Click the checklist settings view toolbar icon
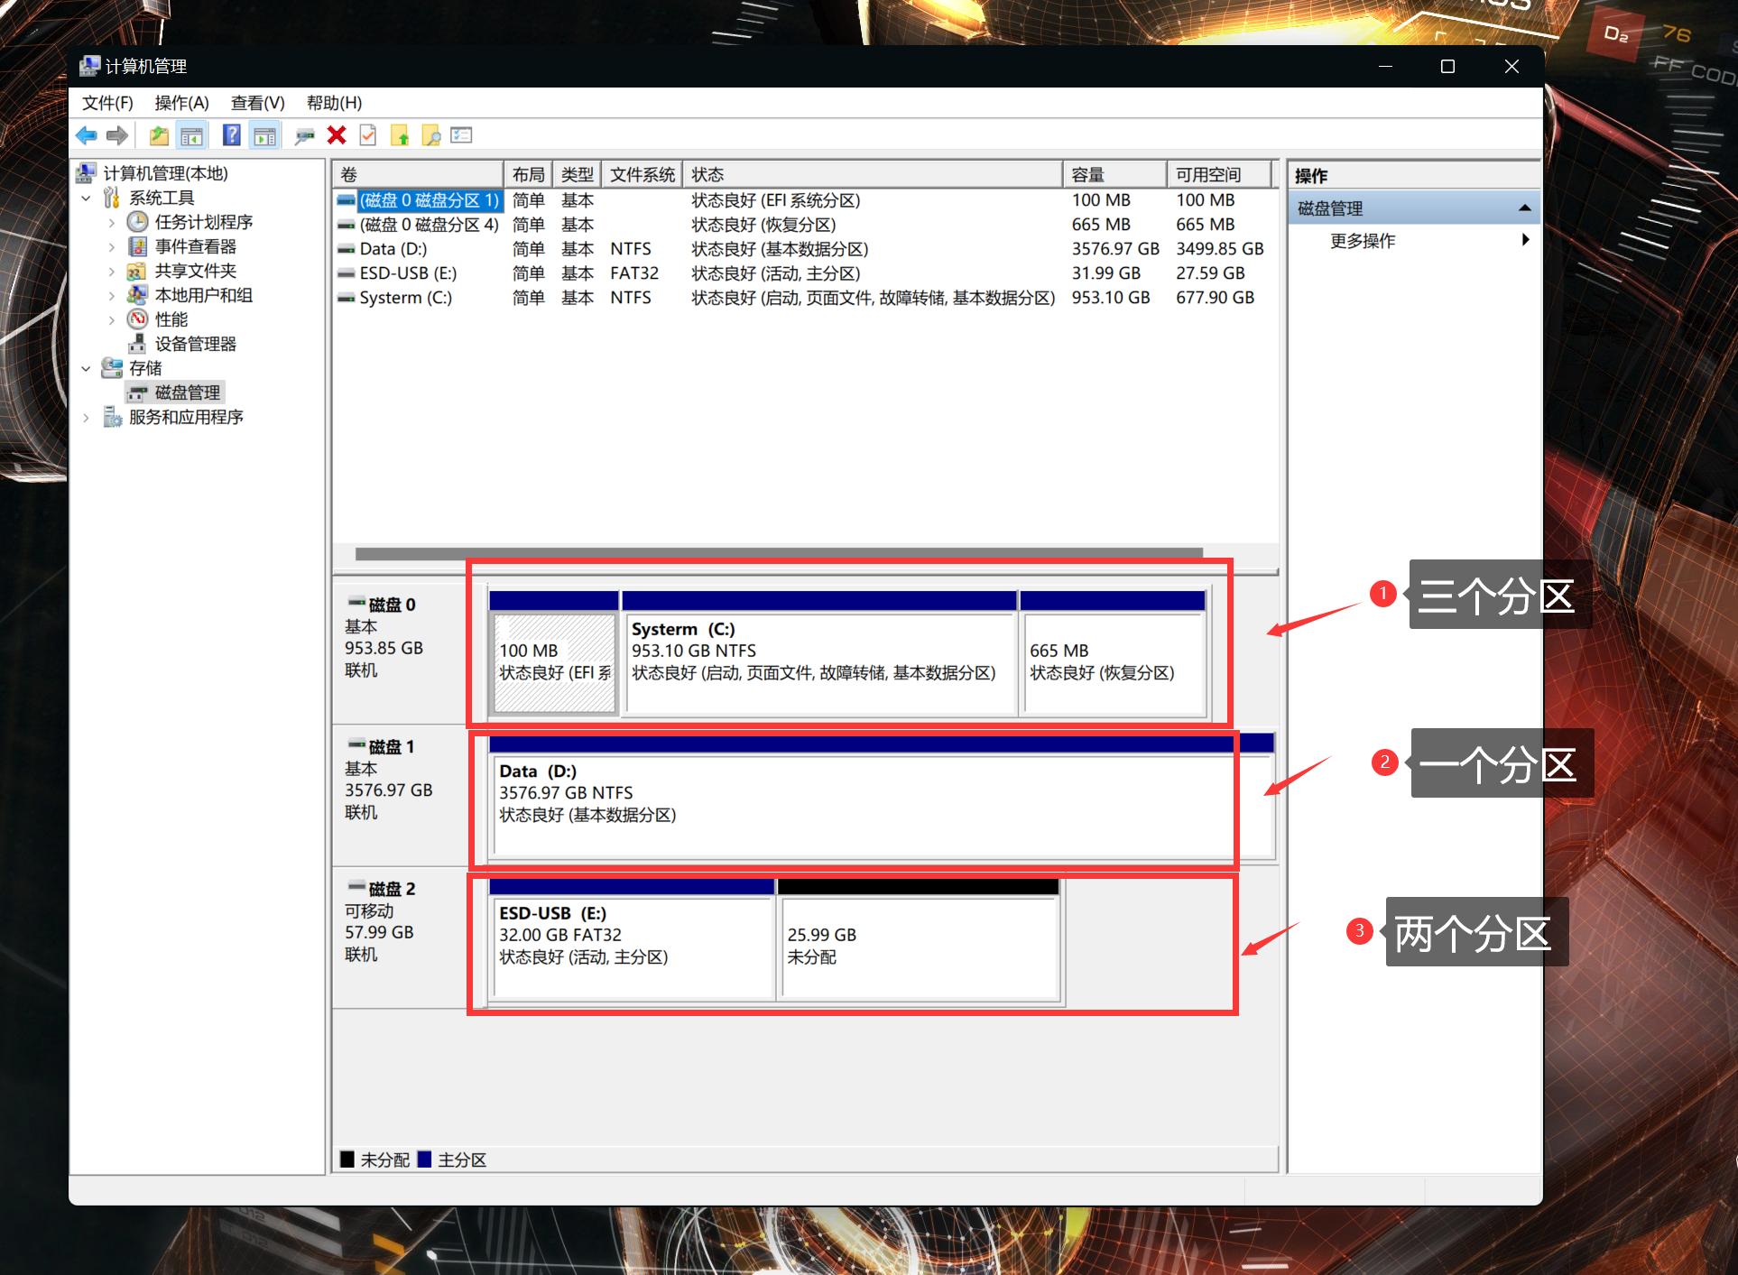Screen dimensions: 1738x1275 coord(461,135)
